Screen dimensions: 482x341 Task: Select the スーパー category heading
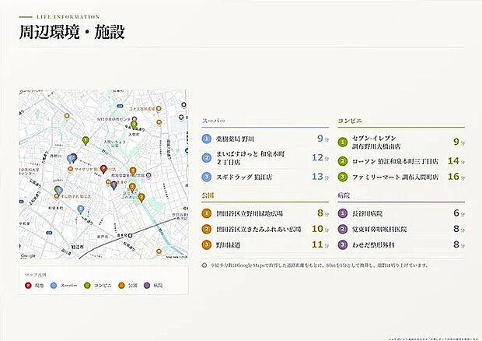pyautogui.click(x=214, y=121)
